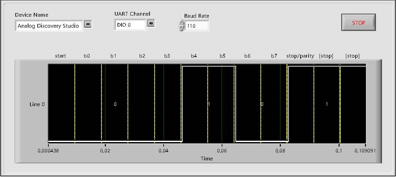Click the b0 bit label
Viewport: 396px width, 177px height.
pos(86,56)
